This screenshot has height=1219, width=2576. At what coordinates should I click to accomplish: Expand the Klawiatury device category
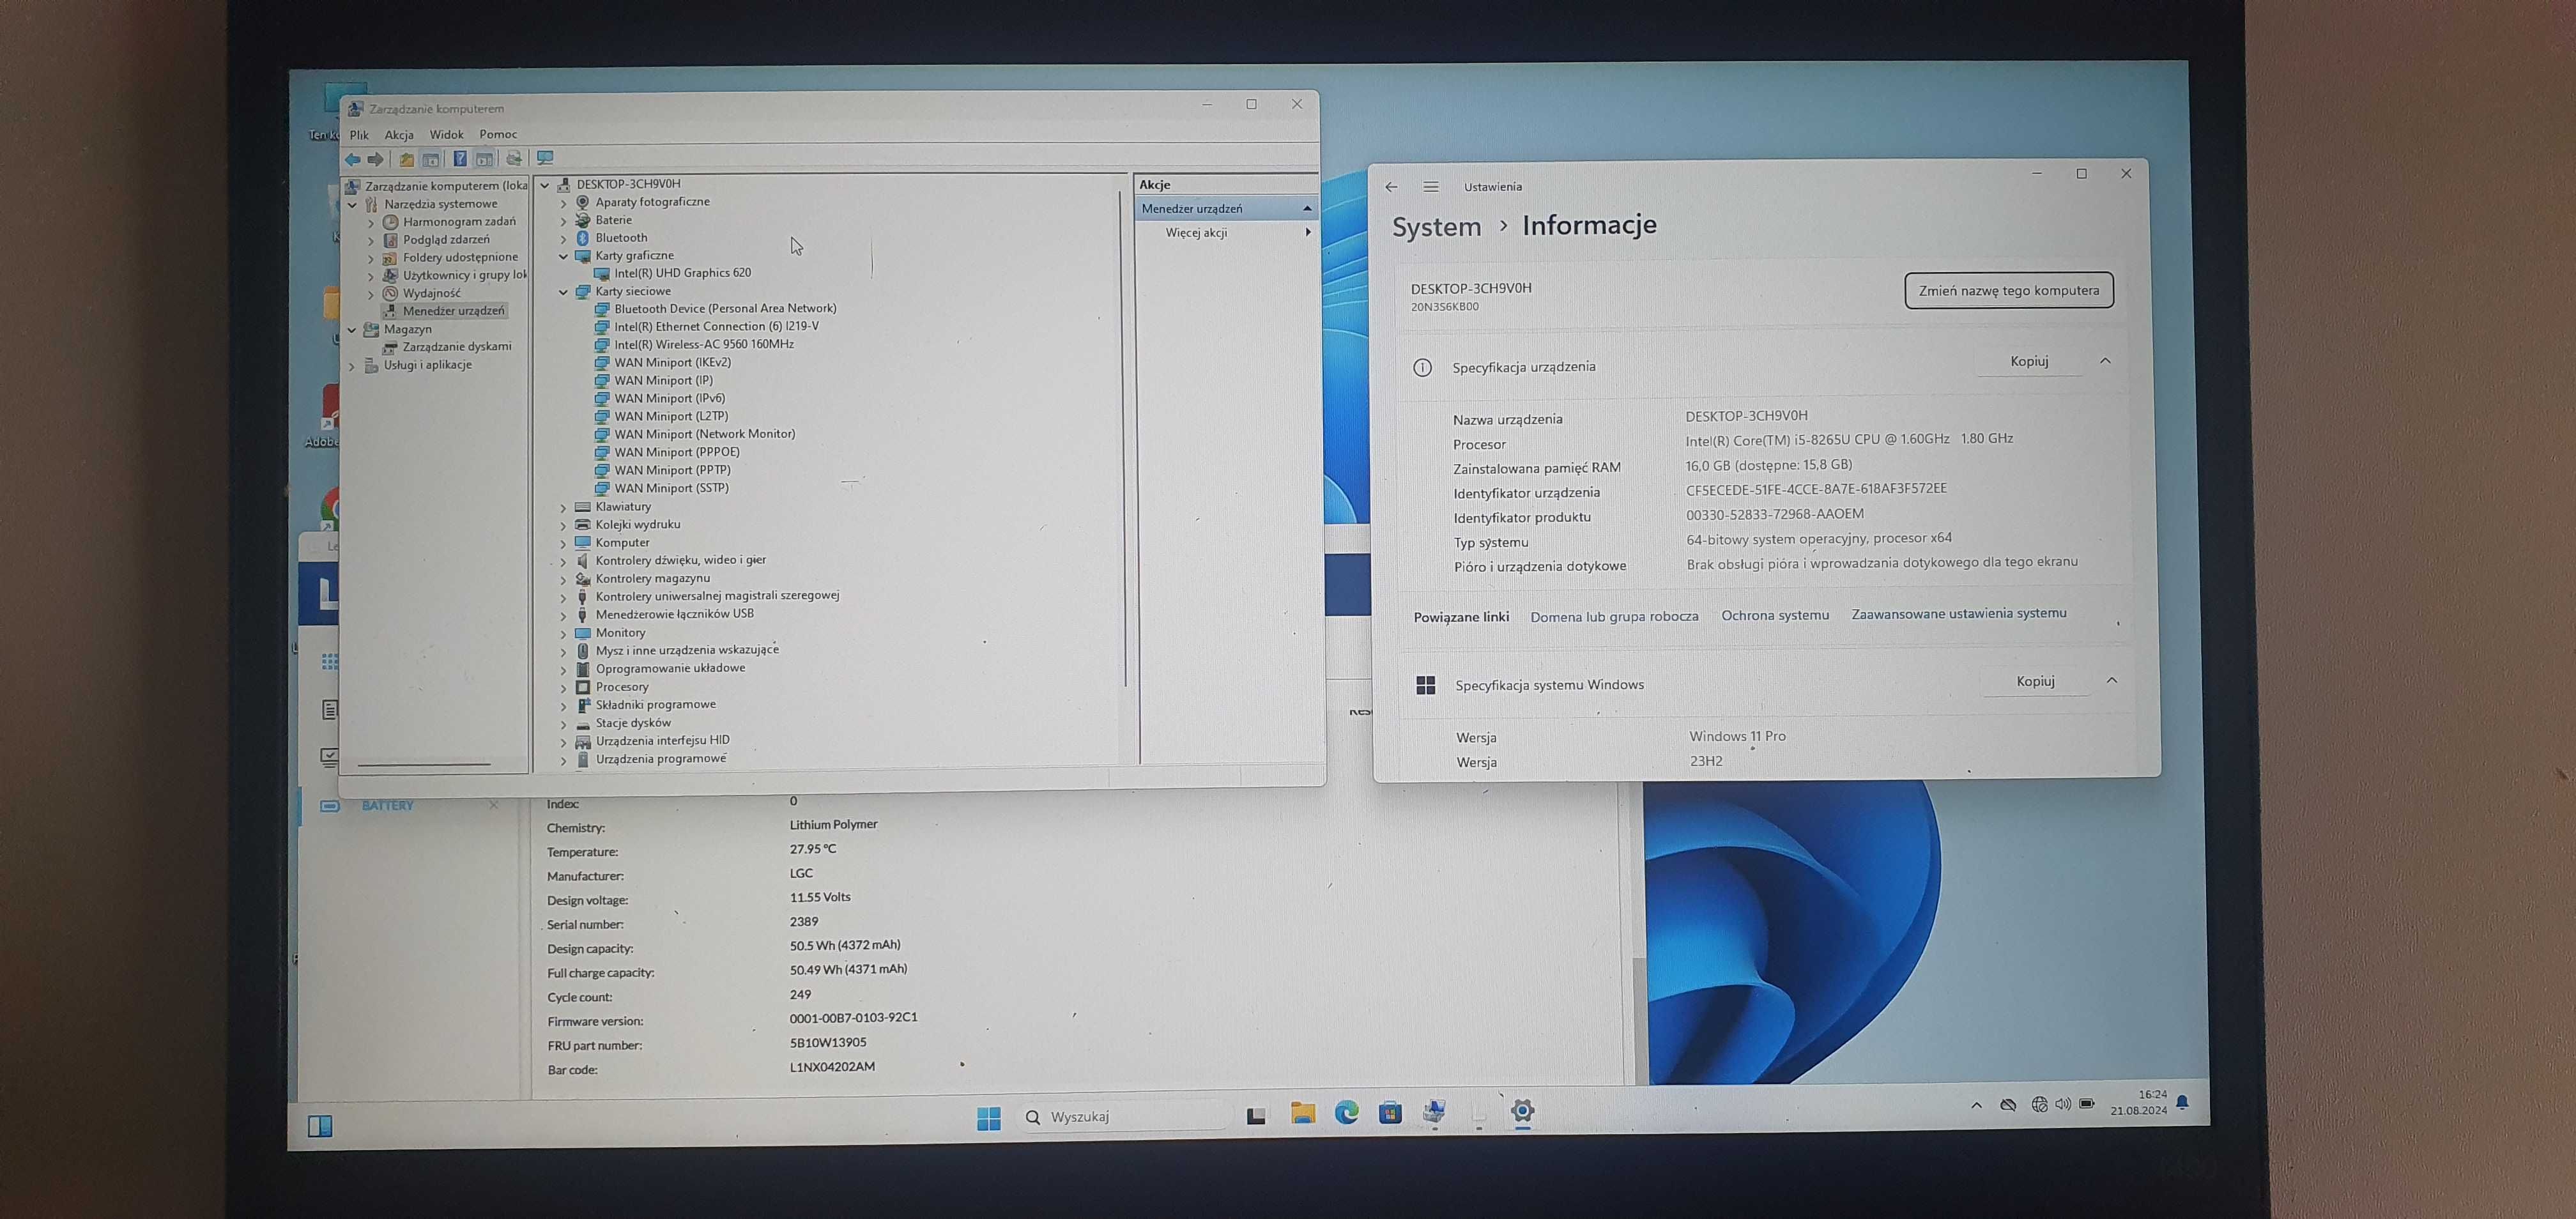[563, 508]
